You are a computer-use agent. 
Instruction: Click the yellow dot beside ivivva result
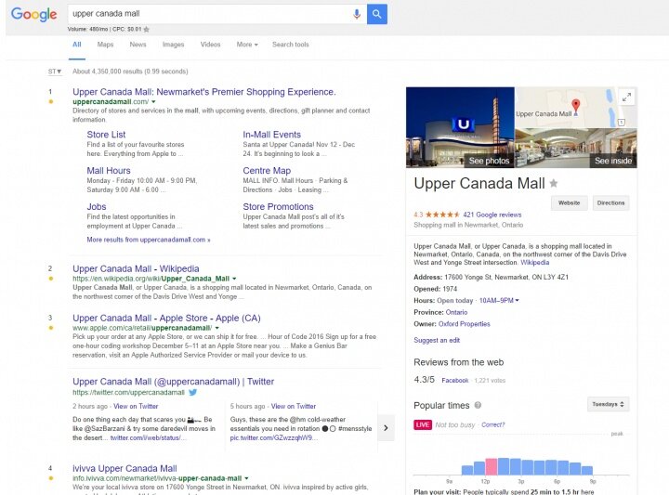(51, 478)
